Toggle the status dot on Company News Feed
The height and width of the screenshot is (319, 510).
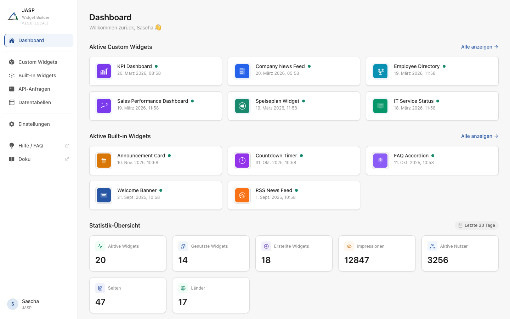(x=309, y=66)
